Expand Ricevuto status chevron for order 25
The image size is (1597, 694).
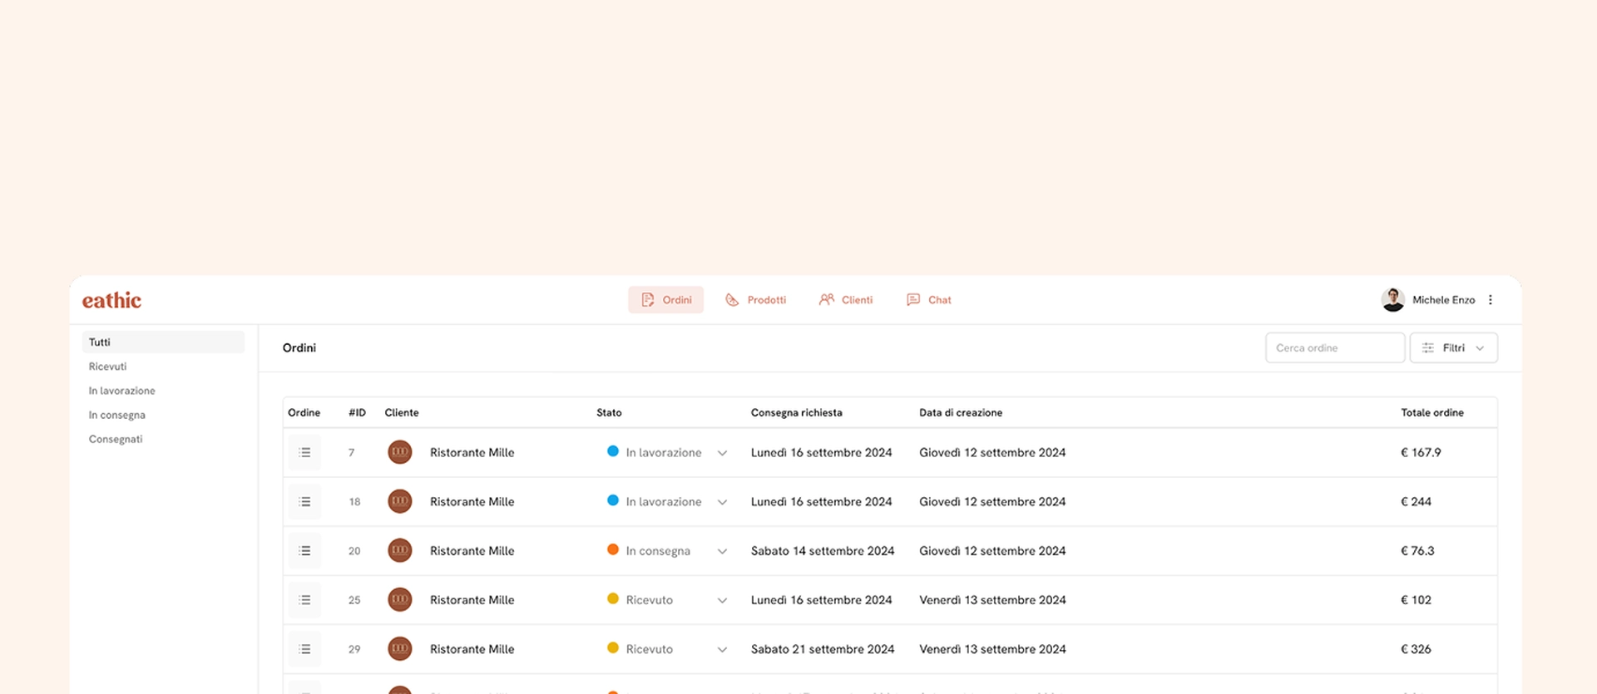(722, 600)
